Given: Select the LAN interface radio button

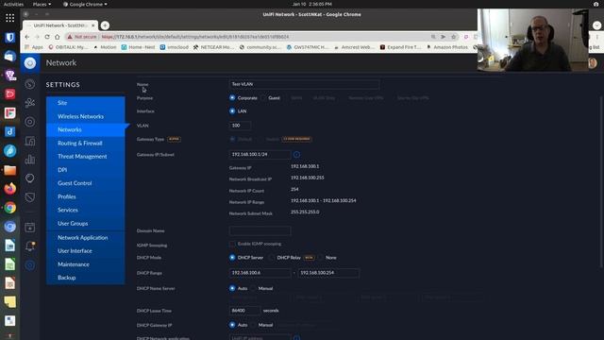Looking at the screenshot, I should [x=232, y=111].
